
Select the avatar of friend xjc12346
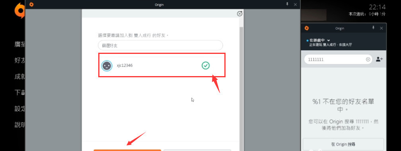pyautogui.click(x=107, y=66)
